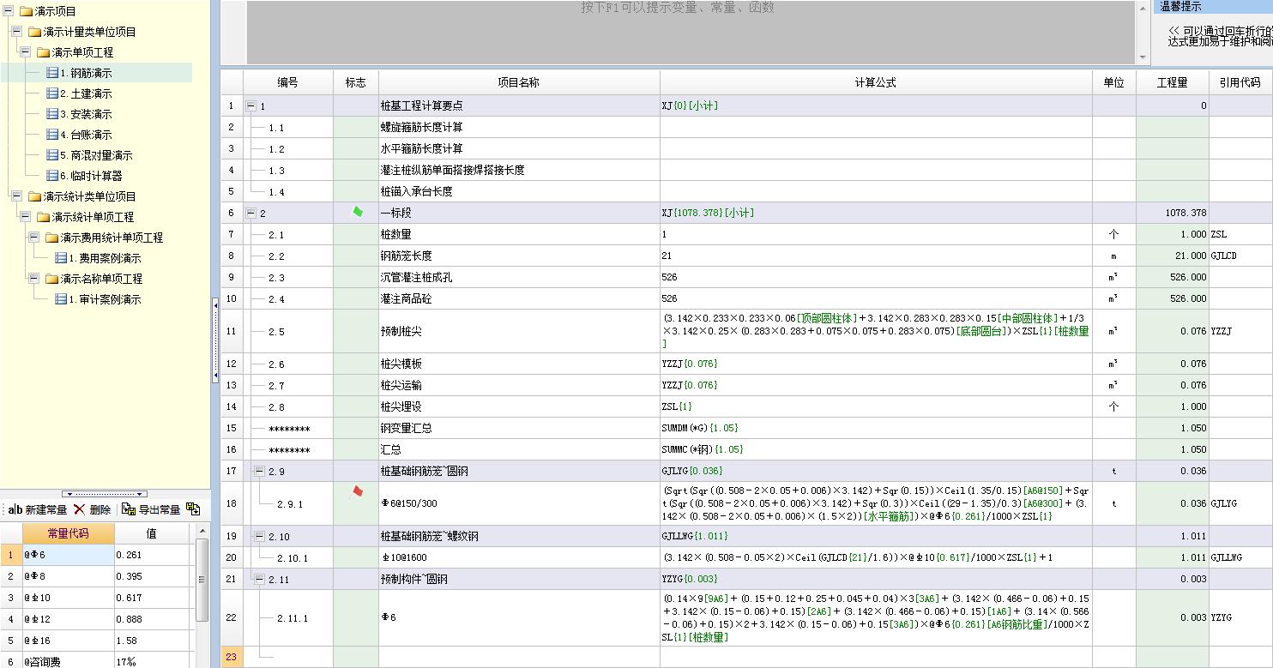Click the 新建常量 (new constant) icon
This screenshot has width=1273, height=668.
15,509
